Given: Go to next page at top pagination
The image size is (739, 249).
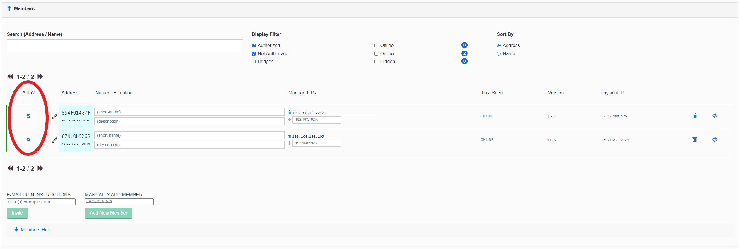Looking at the screenshot, I should [40, 77].
